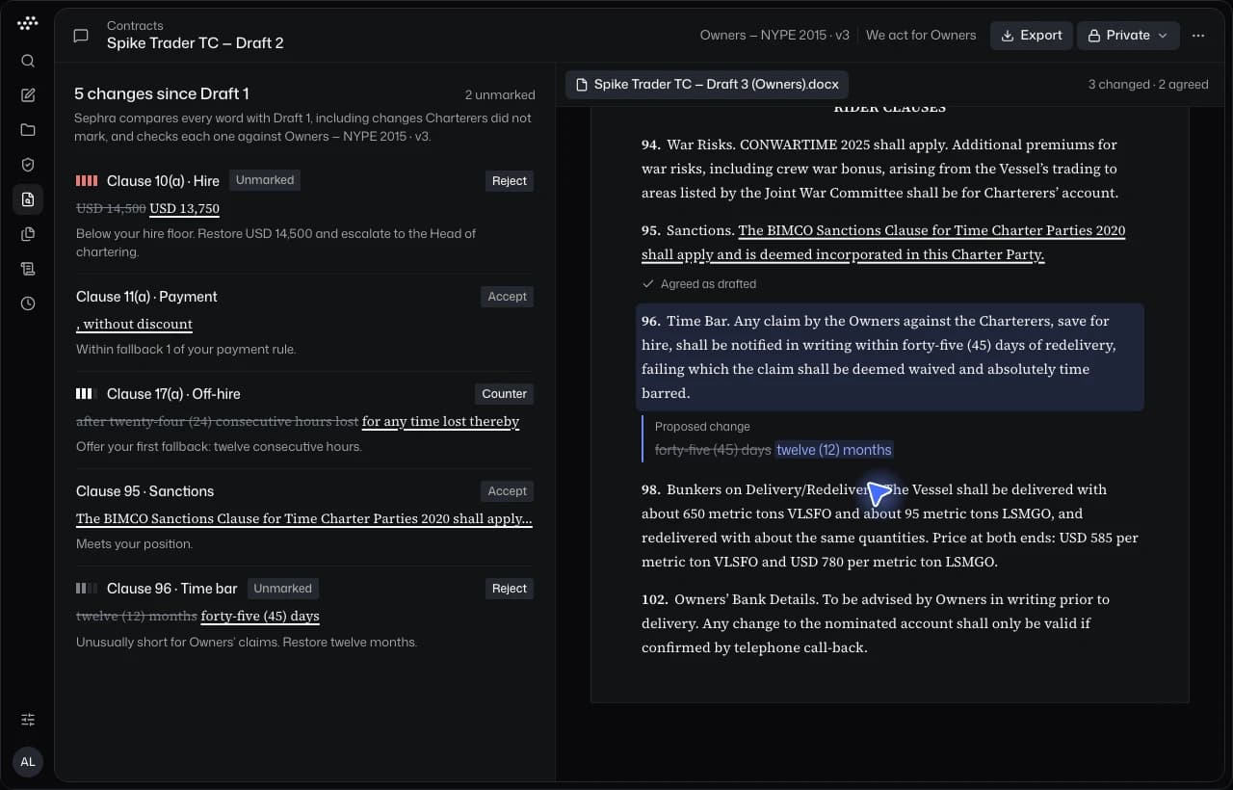This screenshot has height=790, width=1233.
Task: Open the search icon in sidebar
Action: pyautogui.click(x=28, y=61)
